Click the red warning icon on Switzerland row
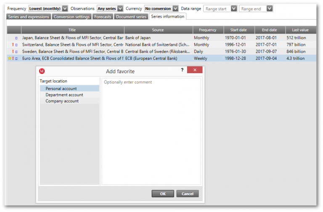This screenshot has width=323, height=212. pyautogui.click(x=13, y=45)
